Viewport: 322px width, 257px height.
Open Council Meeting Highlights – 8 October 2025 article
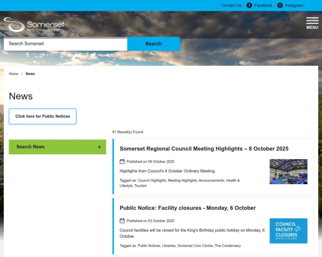pos(204,148)
